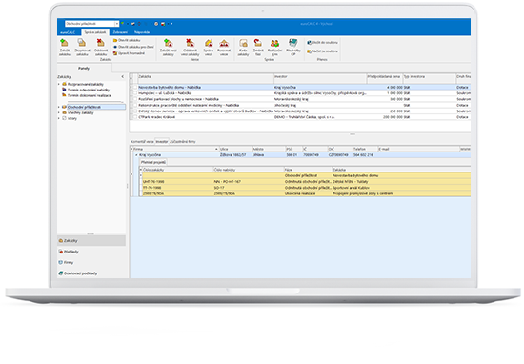The width and height of the screenshot is (524, 364).
Task: Click Načíst ze souboru in Přenos group
Action: 322,51
